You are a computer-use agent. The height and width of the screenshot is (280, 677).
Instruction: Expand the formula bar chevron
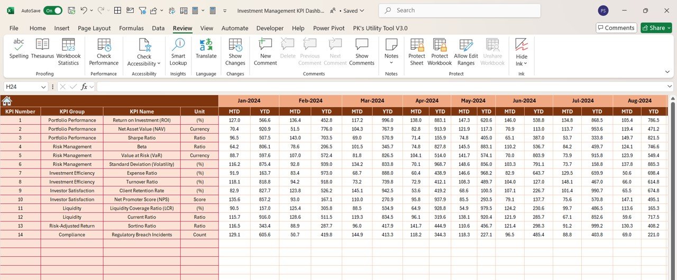coord(670,86)
